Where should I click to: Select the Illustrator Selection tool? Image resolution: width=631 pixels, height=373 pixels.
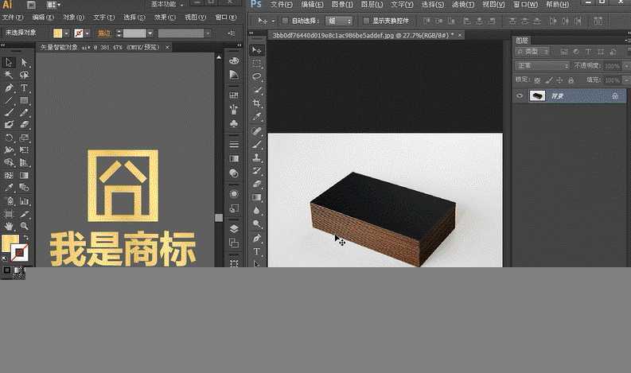(x=9, y=62)
